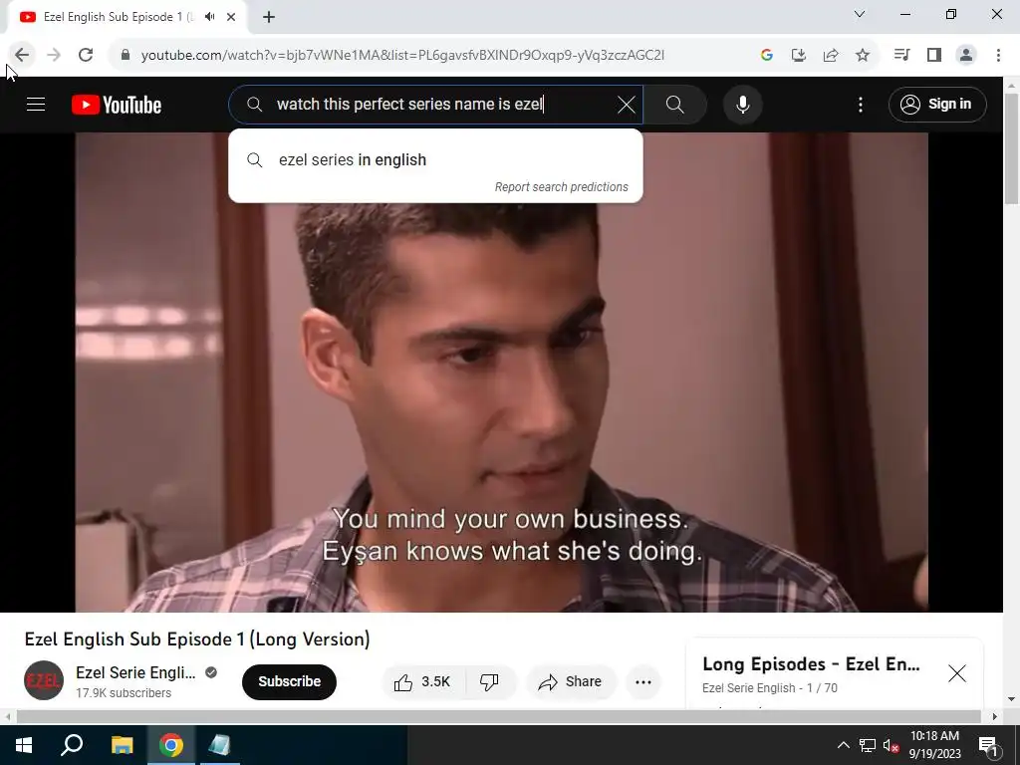
Task: Share this Ezel video
Action: point(570,681)
